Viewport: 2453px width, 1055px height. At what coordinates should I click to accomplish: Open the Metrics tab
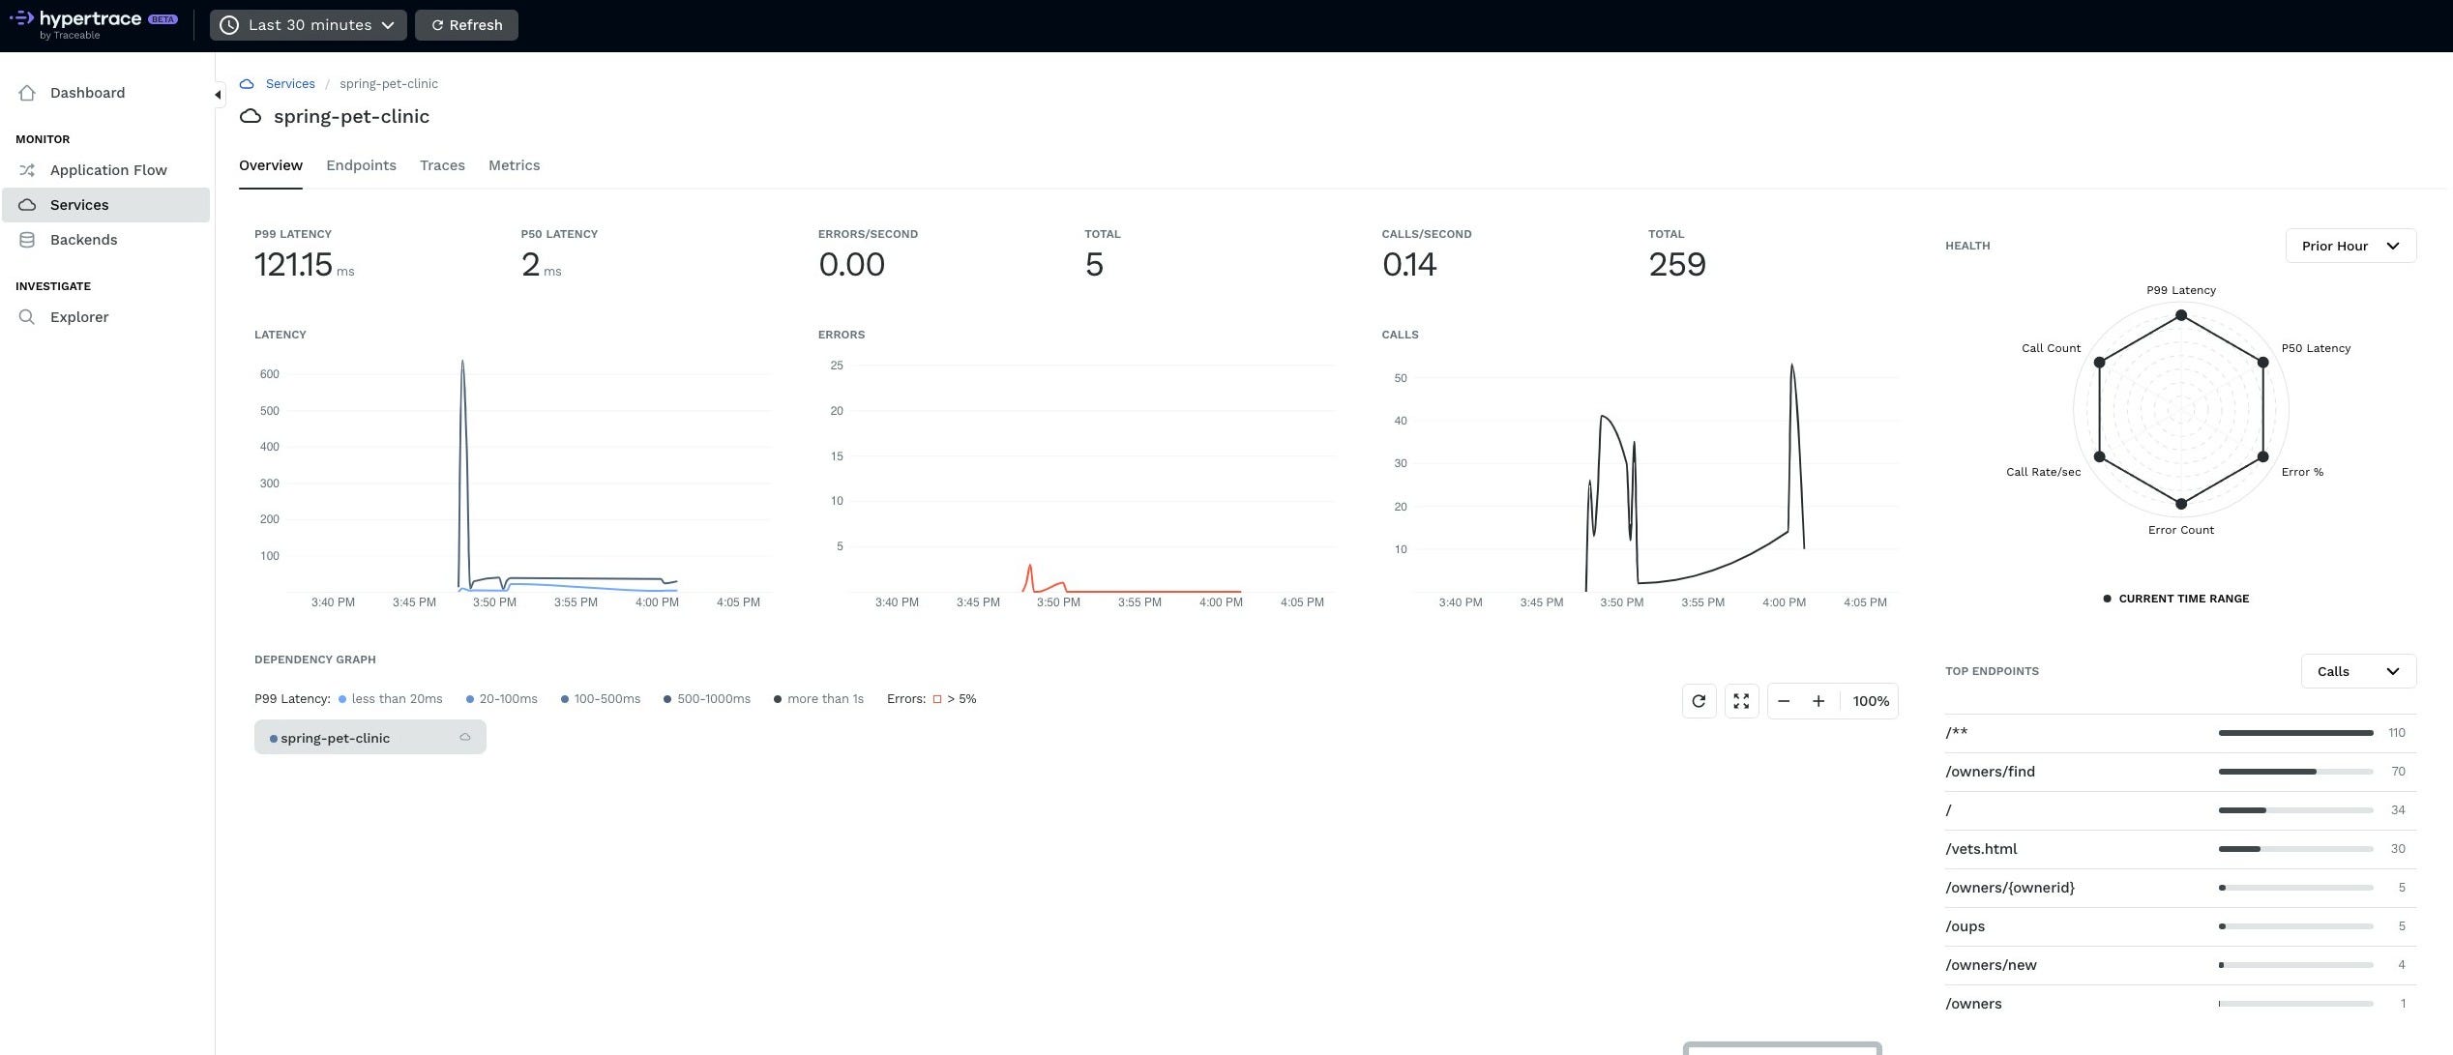coord(514,165)
